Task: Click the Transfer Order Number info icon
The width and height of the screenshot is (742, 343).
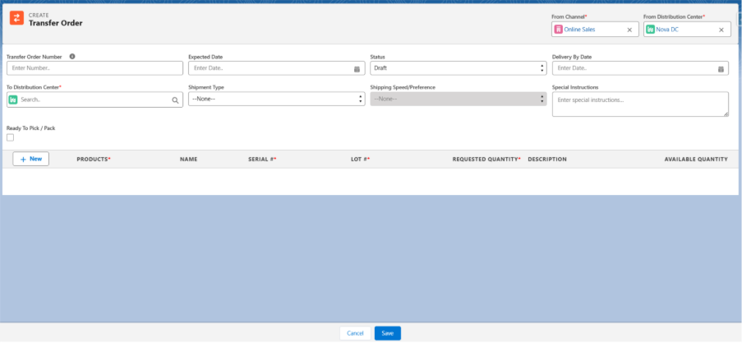Action: (72, 57)
